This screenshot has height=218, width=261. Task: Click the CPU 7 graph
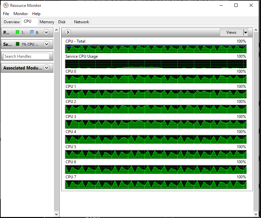156,185
